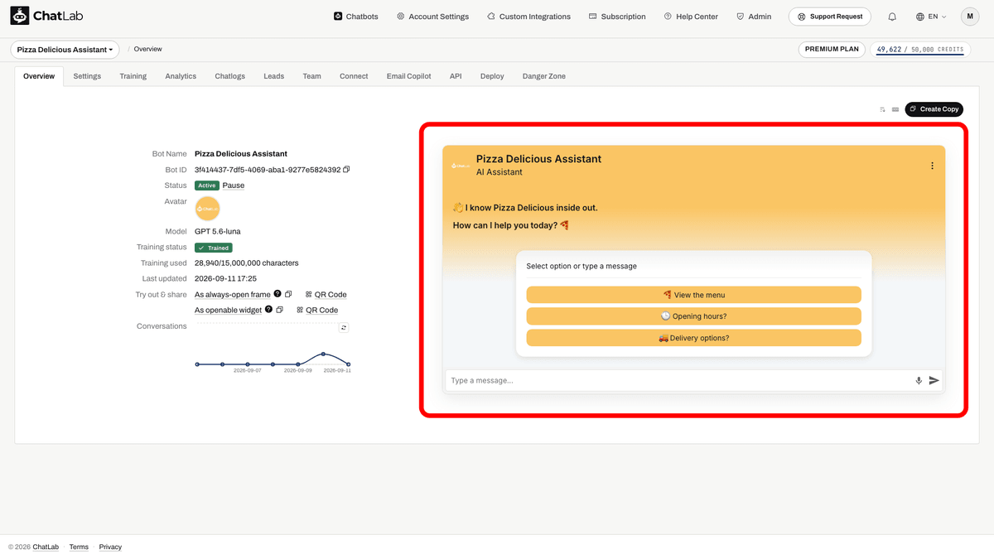
Task: Open the Privacy link in footer
Action: click(110, 547)
